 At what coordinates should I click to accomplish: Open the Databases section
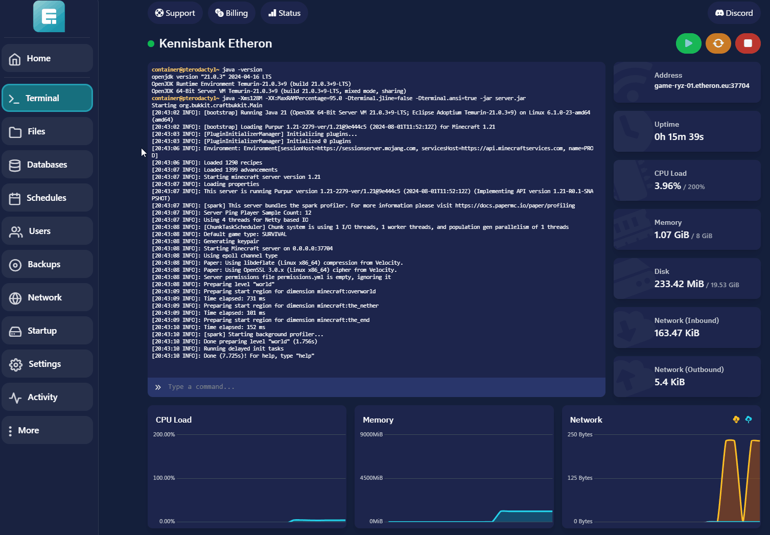[x=47, y=165]
